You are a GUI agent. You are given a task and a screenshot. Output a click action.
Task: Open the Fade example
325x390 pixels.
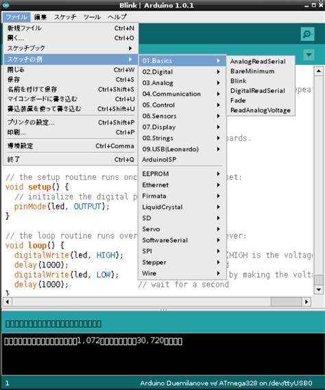coord(261,101)
